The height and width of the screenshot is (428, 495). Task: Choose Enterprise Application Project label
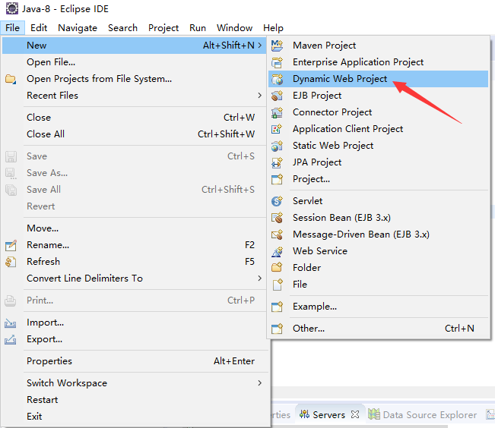[x=358, y=62]
